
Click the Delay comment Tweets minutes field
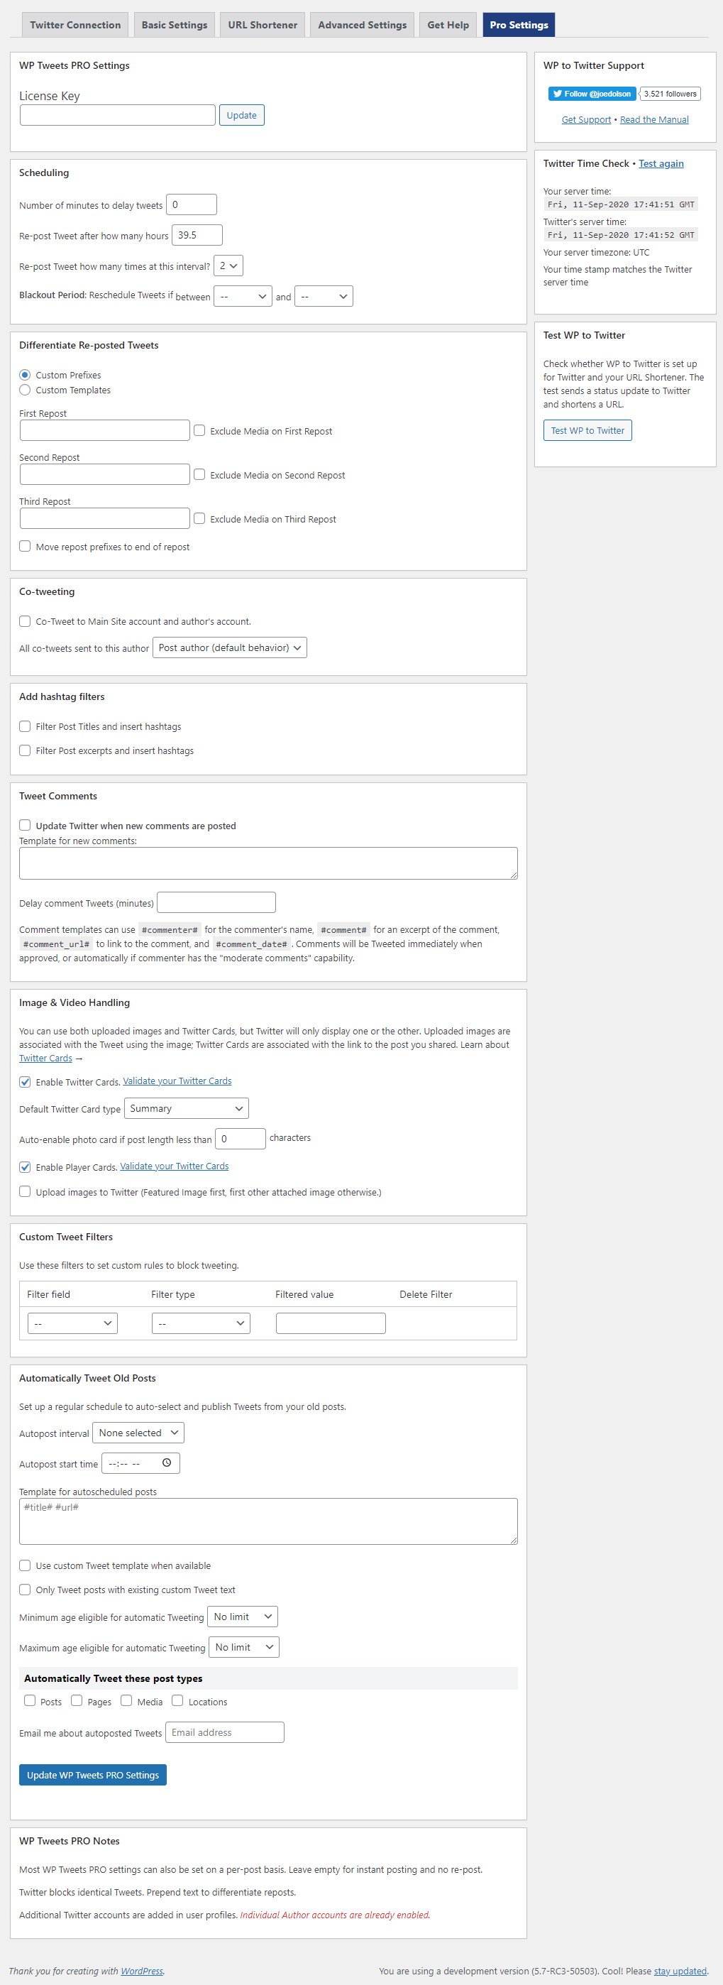pos(216,902)
